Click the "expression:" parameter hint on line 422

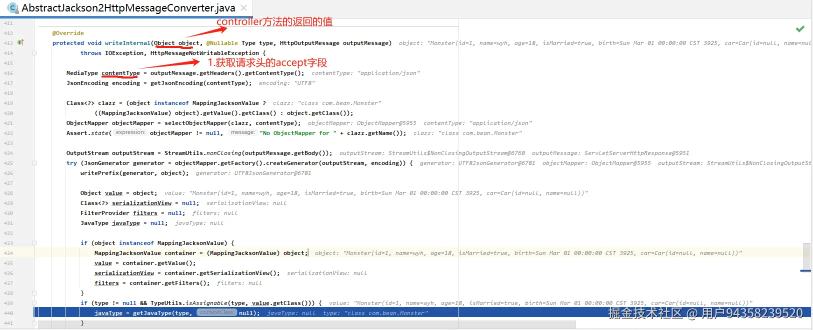tap(130, 132)
